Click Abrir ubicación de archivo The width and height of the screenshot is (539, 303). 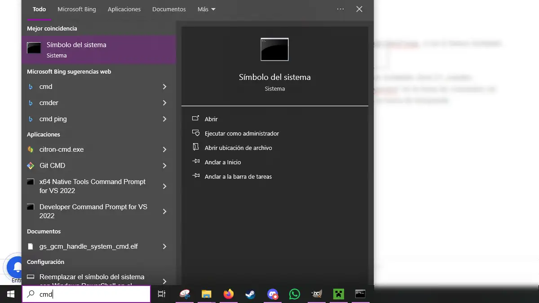click(x=238, y=148)
